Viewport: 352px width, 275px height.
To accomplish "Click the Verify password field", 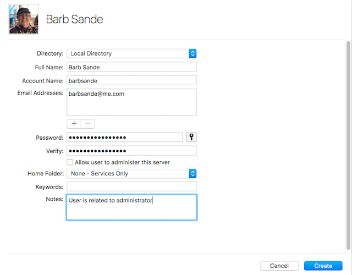I will coord(131,151).
